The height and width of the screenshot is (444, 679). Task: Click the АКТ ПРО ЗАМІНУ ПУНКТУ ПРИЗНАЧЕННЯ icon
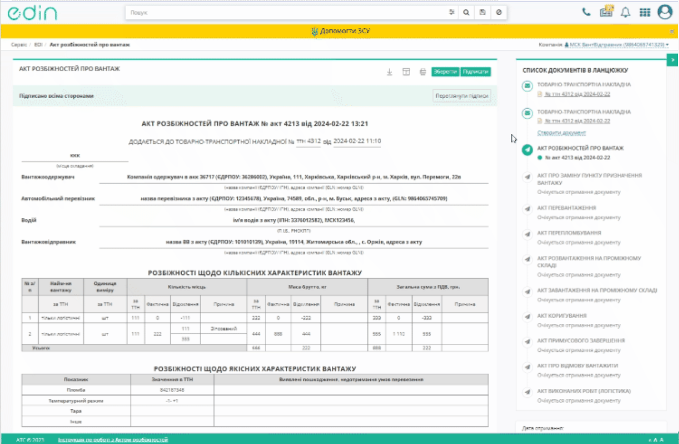point(527,177)
